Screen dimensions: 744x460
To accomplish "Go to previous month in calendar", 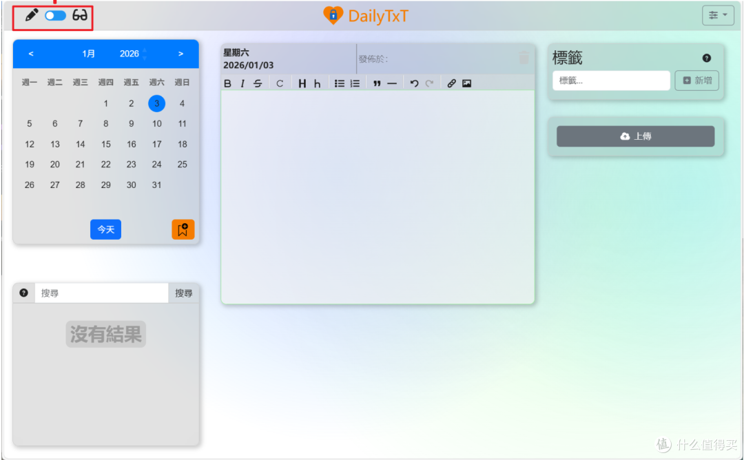I will [x=31, y=54].
